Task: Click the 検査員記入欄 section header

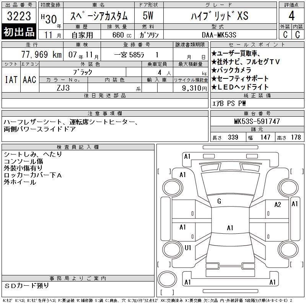Action: coord(78,147)
